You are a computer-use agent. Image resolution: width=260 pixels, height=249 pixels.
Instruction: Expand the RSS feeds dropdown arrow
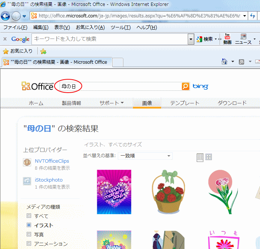(250, 62)
